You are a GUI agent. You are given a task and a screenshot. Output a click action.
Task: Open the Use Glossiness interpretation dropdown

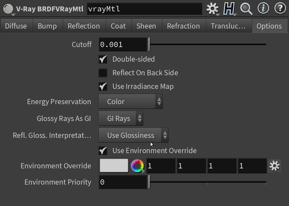[x=133, y=135]
